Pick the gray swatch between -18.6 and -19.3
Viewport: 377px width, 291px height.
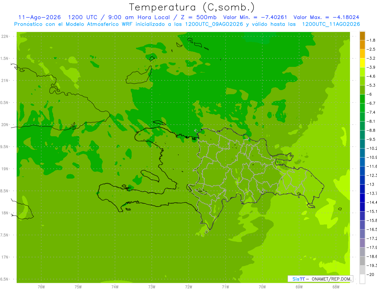(362, 261)
